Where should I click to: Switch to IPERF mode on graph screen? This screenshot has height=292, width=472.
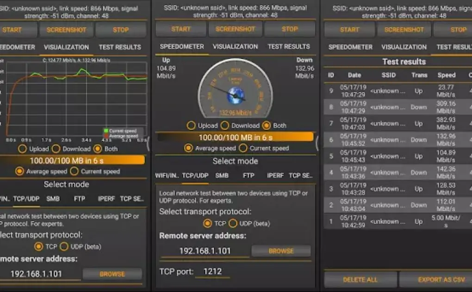106,199
